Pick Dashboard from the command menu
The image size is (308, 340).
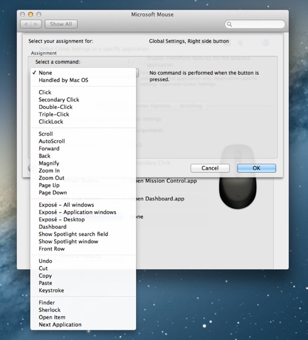(83, 227)
